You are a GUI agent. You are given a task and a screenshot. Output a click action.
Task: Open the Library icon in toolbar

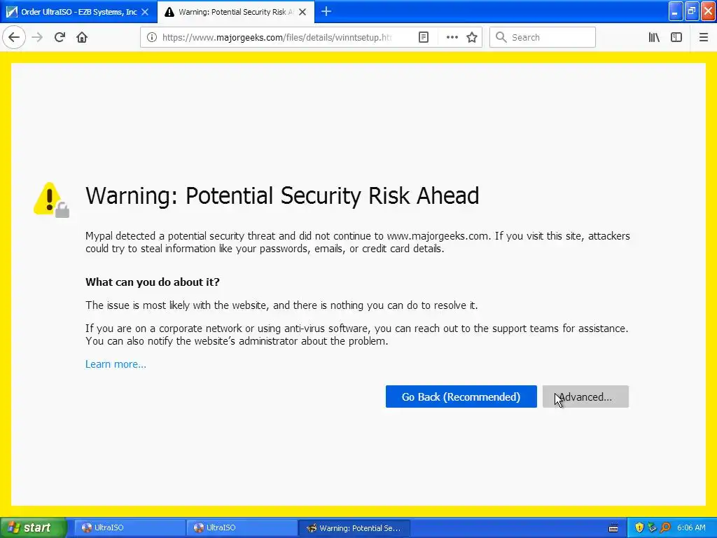coord(654,37)
